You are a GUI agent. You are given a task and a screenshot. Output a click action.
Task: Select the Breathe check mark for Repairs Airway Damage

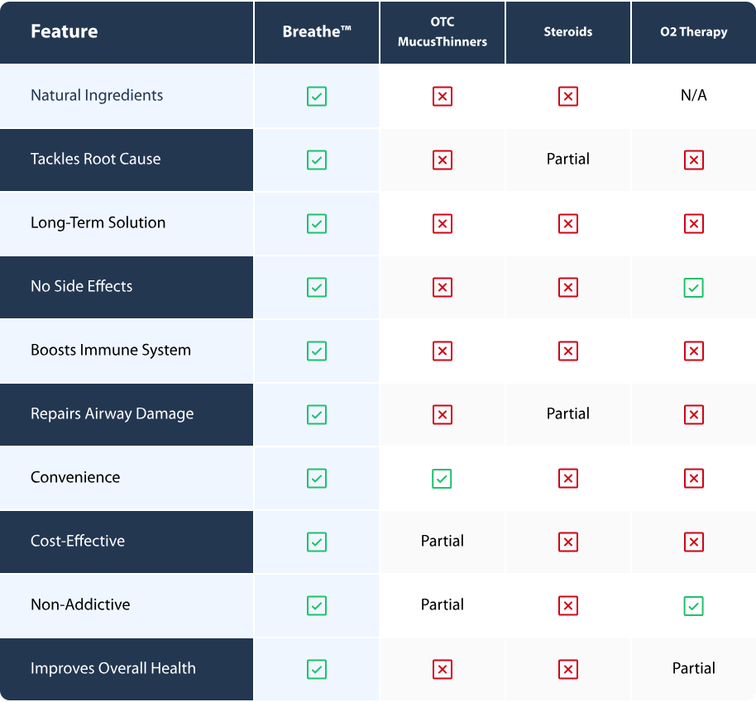[x=317, y=414]
